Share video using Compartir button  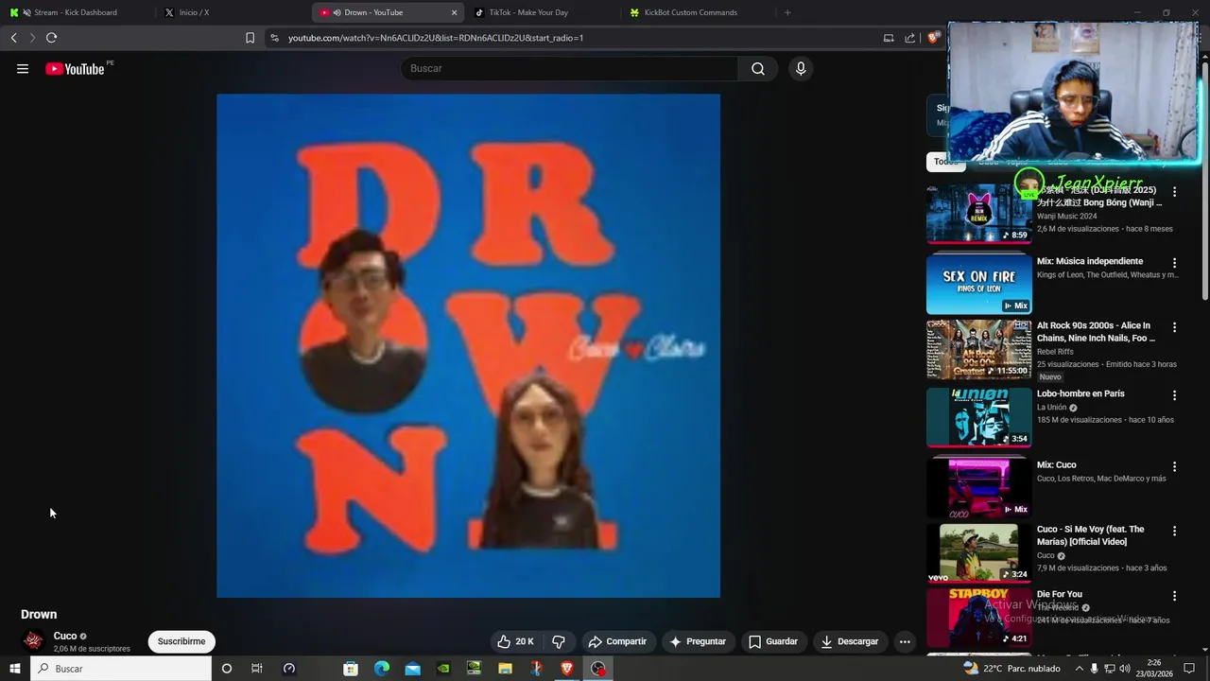617,641
